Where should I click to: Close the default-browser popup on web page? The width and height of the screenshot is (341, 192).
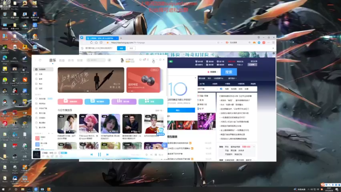click(195, 78)
